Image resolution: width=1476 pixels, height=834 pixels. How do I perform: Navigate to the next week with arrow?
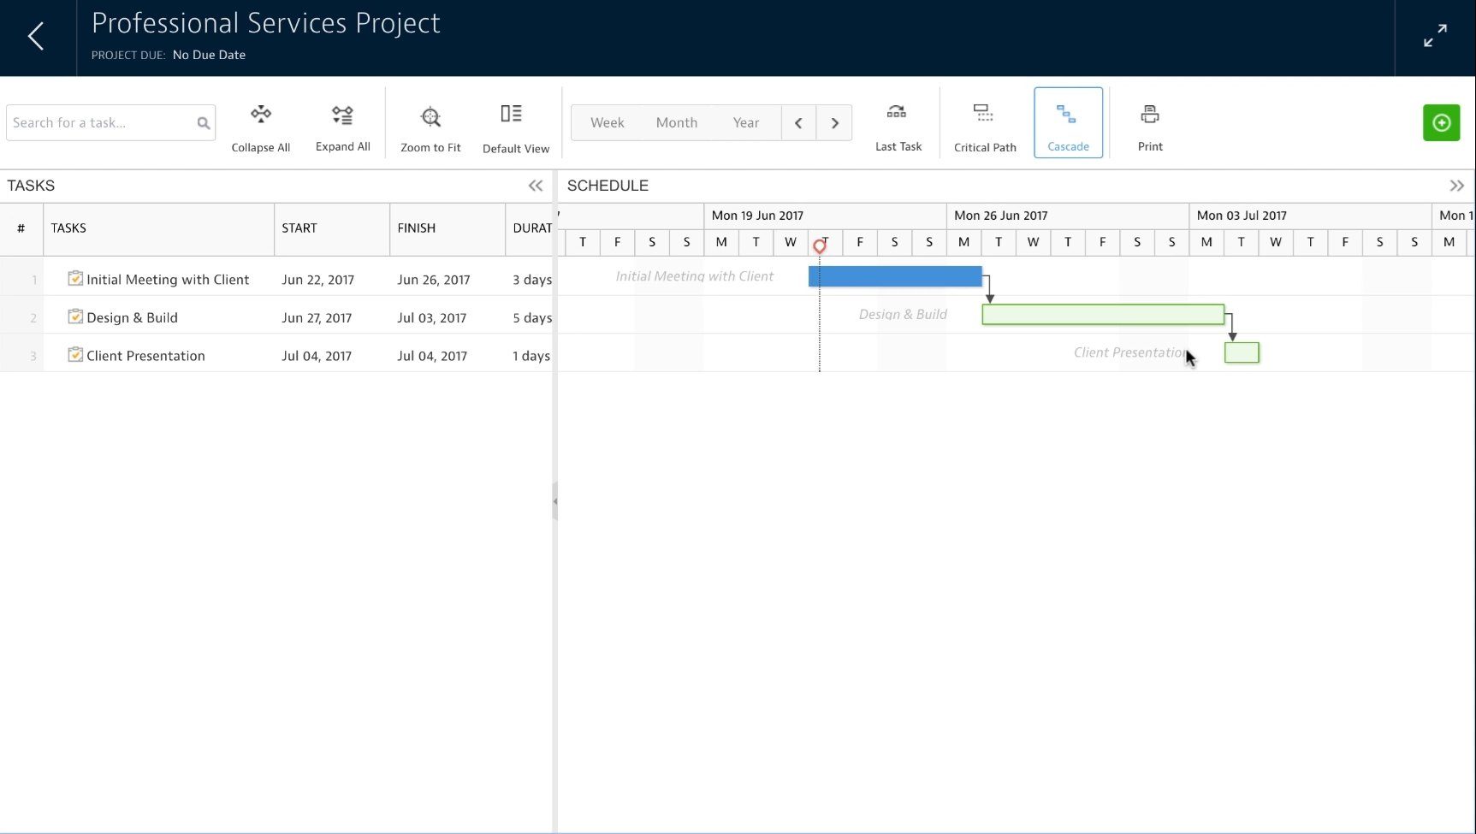834,122
